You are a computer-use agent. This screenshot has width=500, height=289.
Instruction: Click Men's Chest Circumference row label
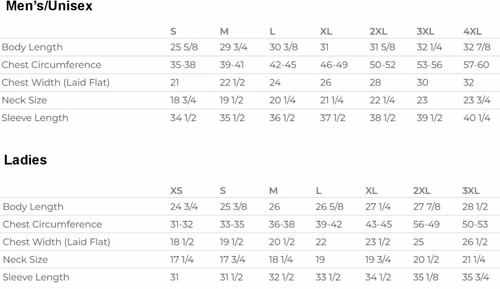(x=51, y=65)
